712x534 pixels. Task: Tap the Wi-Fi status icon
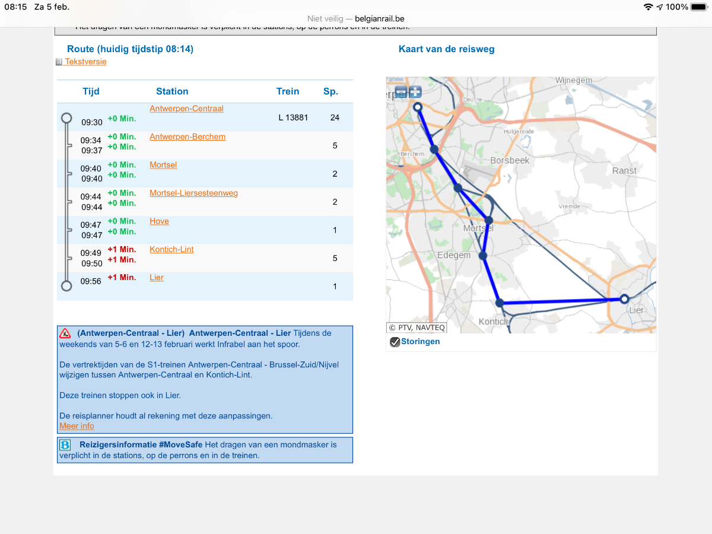647,7
